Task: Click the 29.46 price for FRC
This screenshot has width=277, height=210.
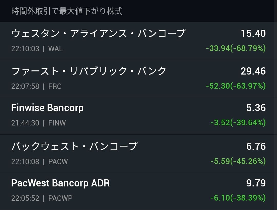Action: [253, 71]
